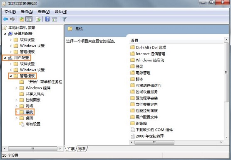Expand the 桌面 tree node

pyautogui.click(x=17, y=118)
